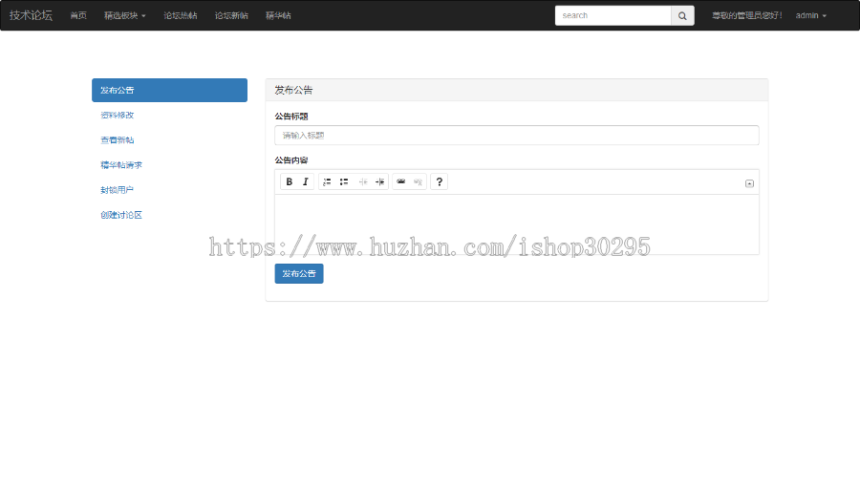
Task: Select 发布公告 in the sidebar
Action: tap(169, 90)
